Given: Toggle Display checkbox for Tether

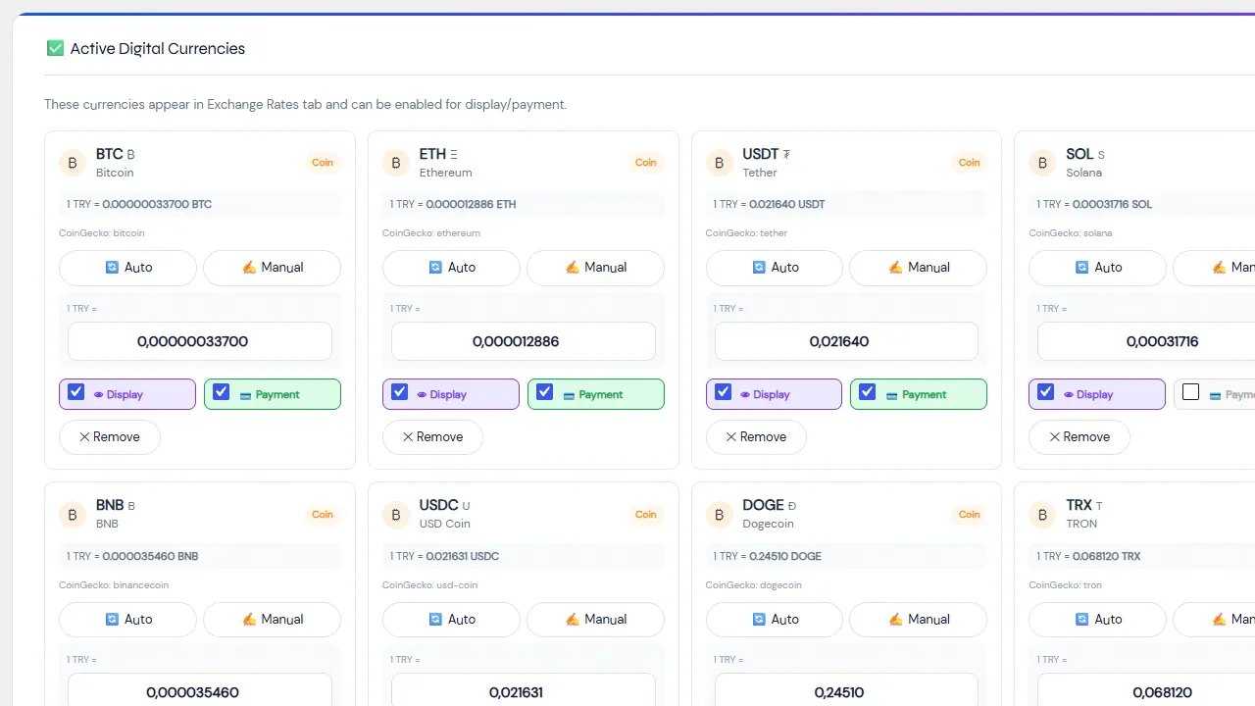Looking at the screenshot, I should tap(724, 392).
